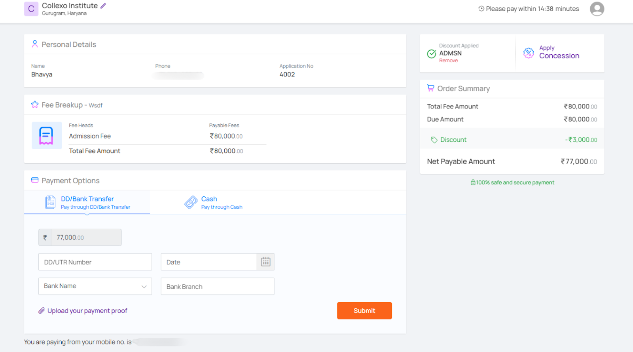Click the paperclip upload icon
633x352 pixels.
coord(42,311)
